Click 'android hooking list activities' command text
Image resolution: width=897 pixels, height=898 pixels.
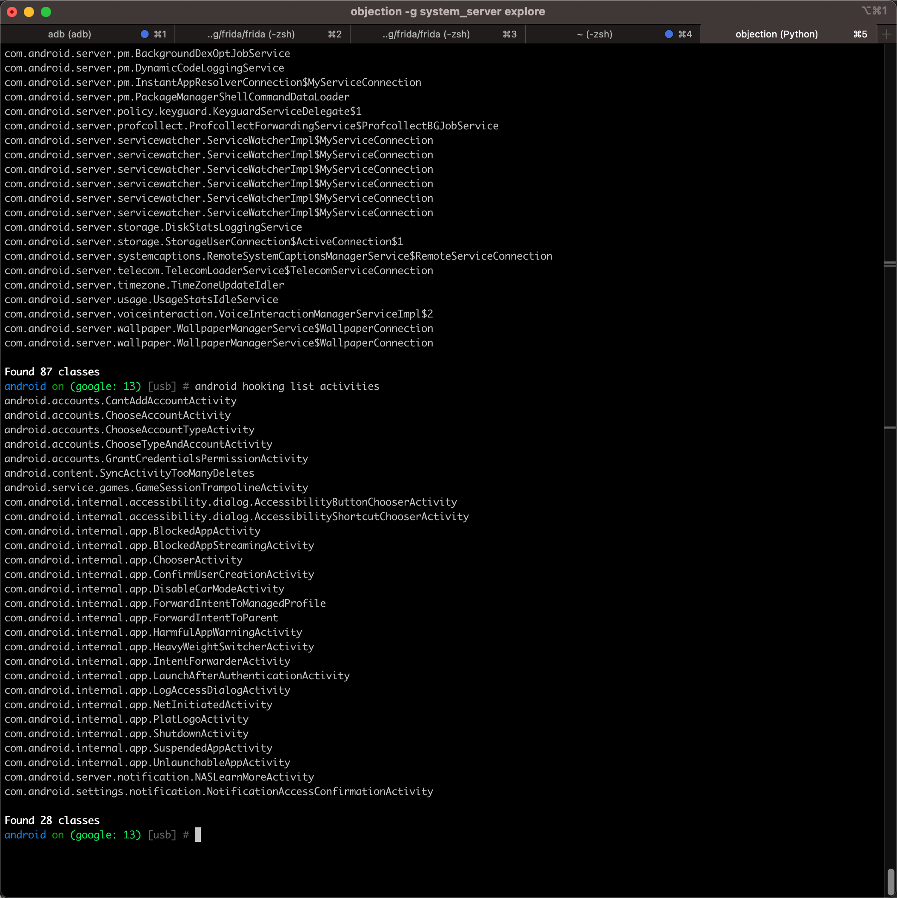[x=287, y=386]
